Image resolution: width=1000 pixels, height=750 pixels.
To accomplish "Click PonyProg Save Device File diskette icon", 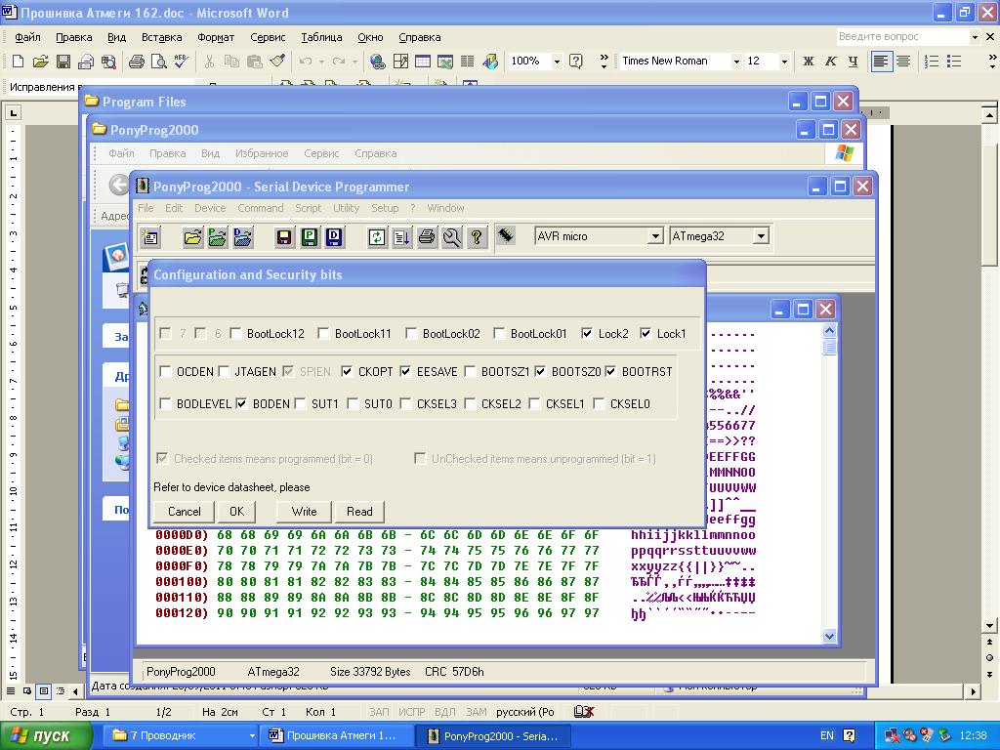I will [x=284, y=237].
